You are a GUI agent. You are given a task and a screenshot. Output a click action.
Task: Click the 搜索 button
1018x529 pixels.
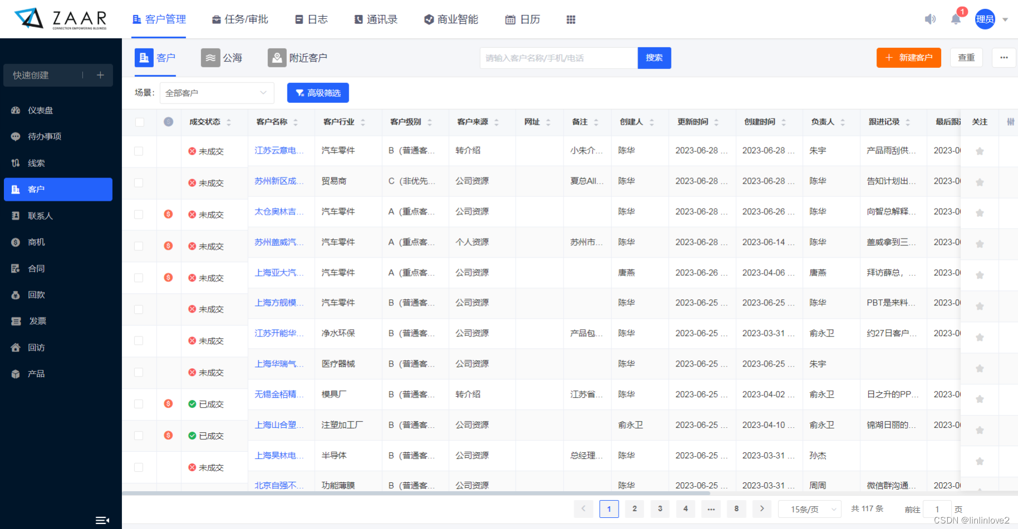pos(654,58)
